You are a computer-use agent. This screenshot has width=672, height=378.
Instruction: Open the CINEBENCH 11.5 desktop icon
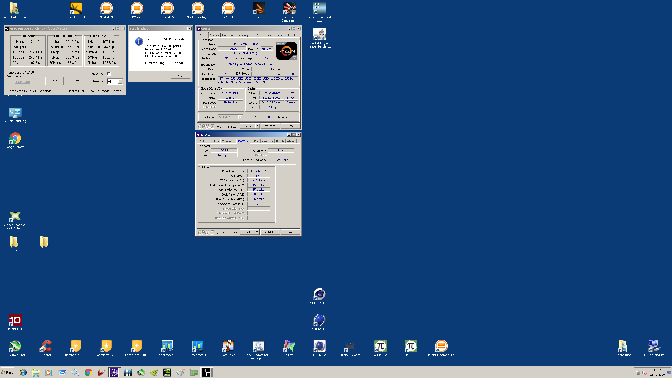[319, 322]
